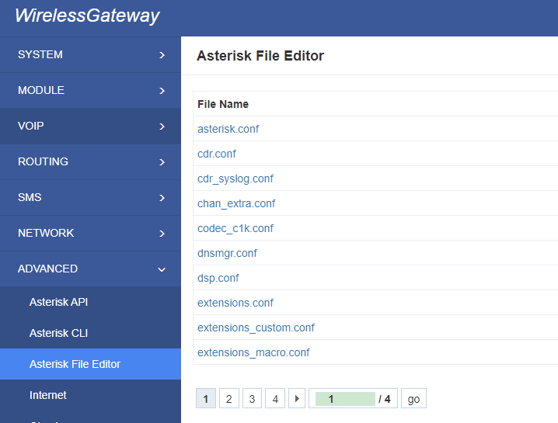This screenshot has height=423, width=558.
Task: Open chan_extra.conf file link
Action: coord(236,203)
